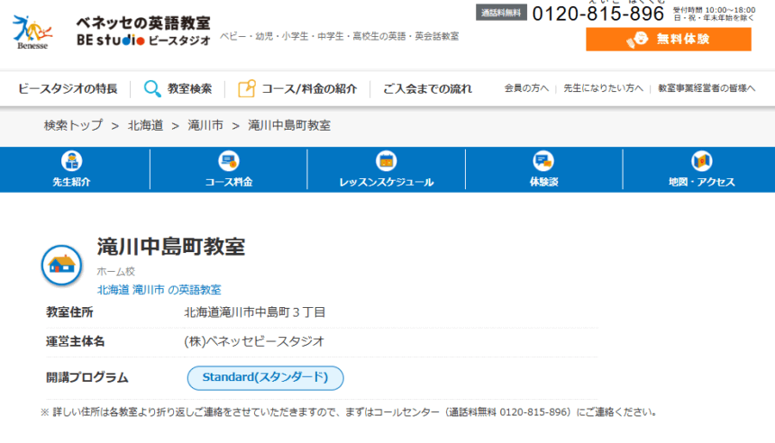
Task: Click the phone number 0120-815-896 in header
Action: [598, 14]
